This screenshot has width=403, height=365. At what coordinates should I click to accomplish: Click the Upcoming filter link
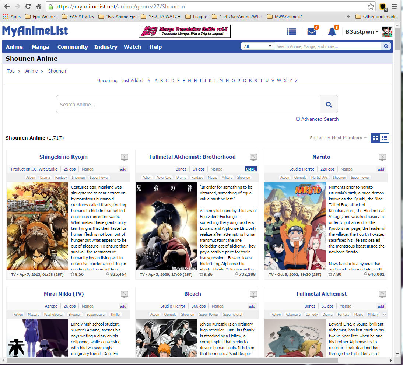(x=107, y=80)
